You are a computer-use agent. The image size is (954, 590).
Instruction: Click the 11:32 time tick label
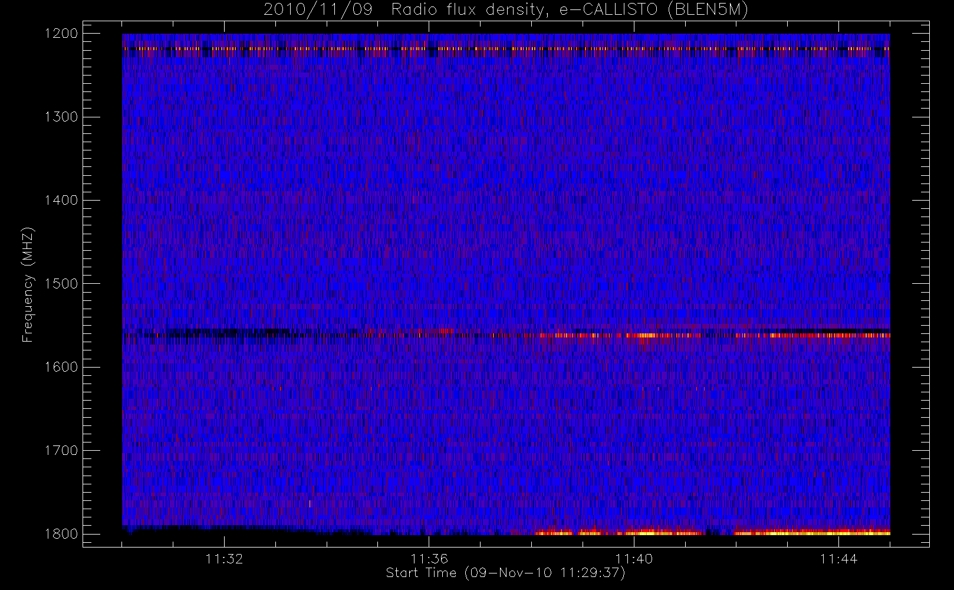point(224,559)
